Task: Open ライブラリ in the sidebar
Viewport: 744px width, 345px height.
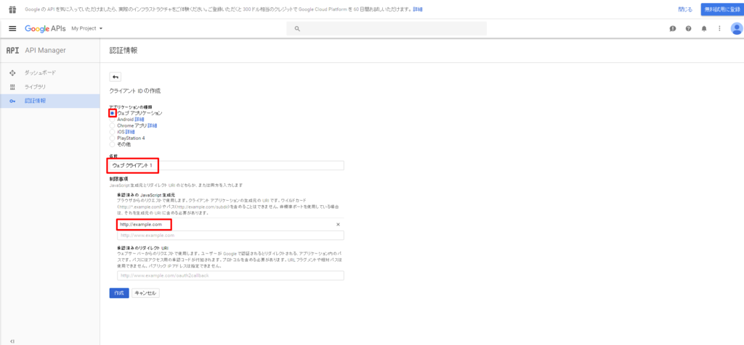Action: (35, 87)
